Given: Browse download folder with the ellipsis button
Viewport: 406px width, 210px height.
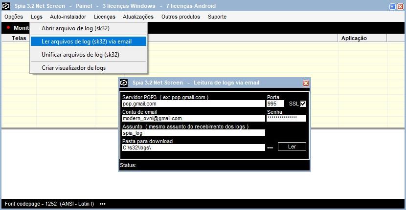Looking at the screenshot, I should coord(270,147).
